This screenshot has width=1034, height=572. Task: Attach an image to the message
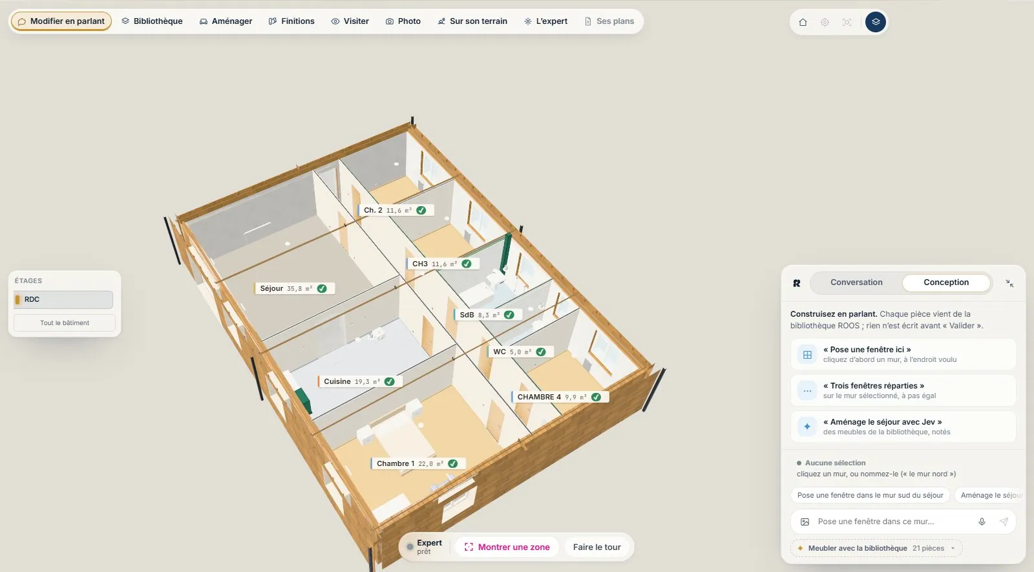[x=805, y=522]
